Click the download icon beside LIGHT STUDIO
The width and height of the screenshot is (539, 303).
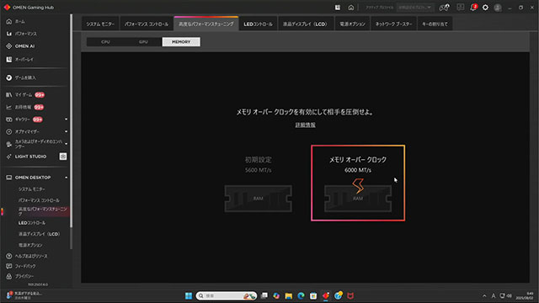[x=63, y=157]
